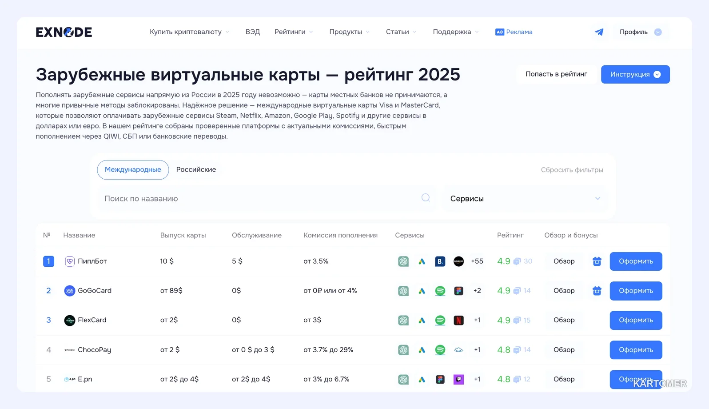Click the Попасть в рейтинг button

[x=556, y=74]
